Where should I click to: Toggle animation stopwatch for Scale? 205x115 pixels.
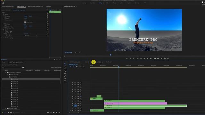pos(5,18)
